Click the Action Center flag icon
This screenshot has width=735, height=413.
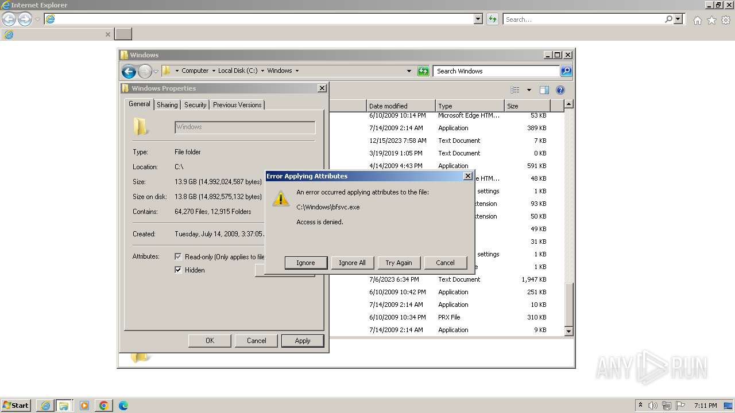click(x=680, y=406)
